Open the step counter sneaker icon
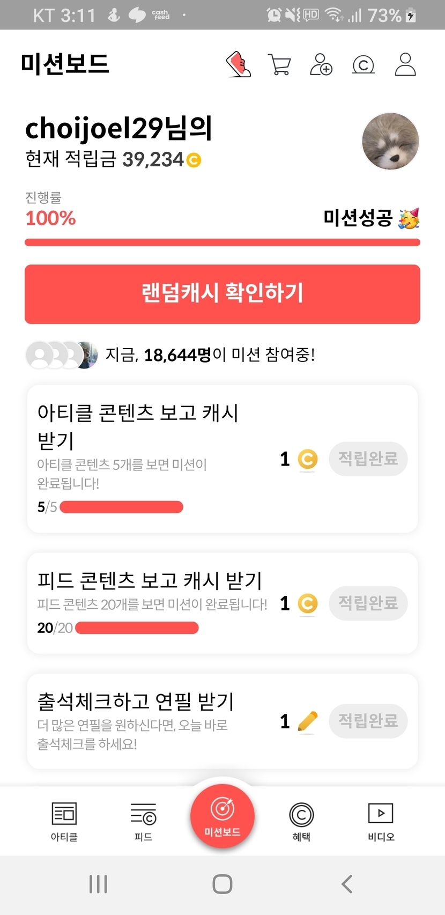 [239, 64]
